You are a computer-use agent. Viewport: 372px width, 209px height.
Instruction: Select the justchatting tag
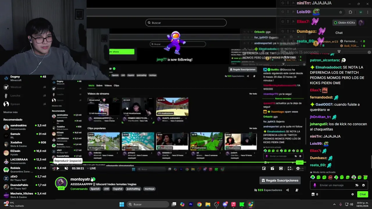pyautogui.click(x=133, y=189)
